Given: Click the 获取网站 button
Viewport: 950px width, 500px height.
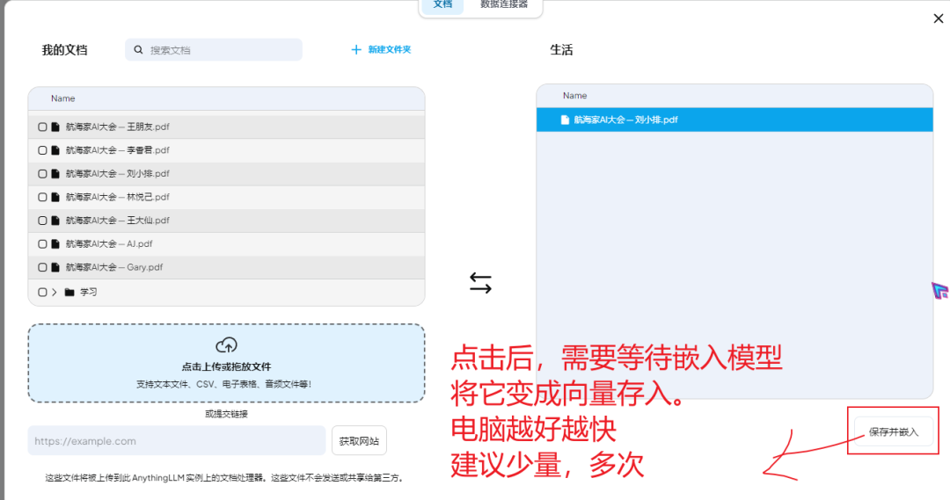Looking at the screenshot, I should (x=359, y=440).
